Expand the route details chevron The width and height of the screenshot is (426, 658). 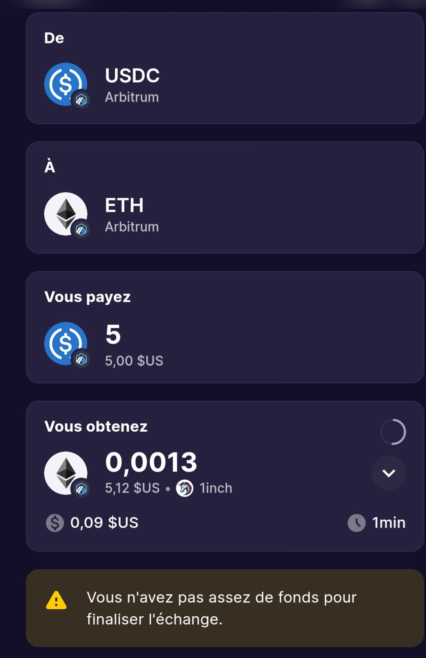coord(388,473)
